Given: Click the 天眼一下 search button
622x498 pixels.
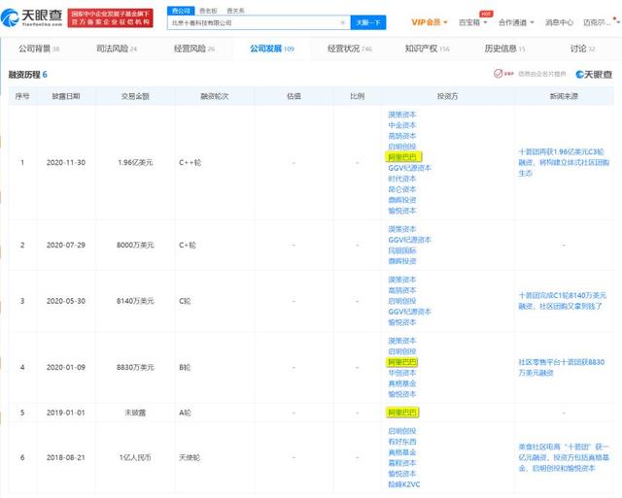Looking at the screenshot, I should point(368,22).
